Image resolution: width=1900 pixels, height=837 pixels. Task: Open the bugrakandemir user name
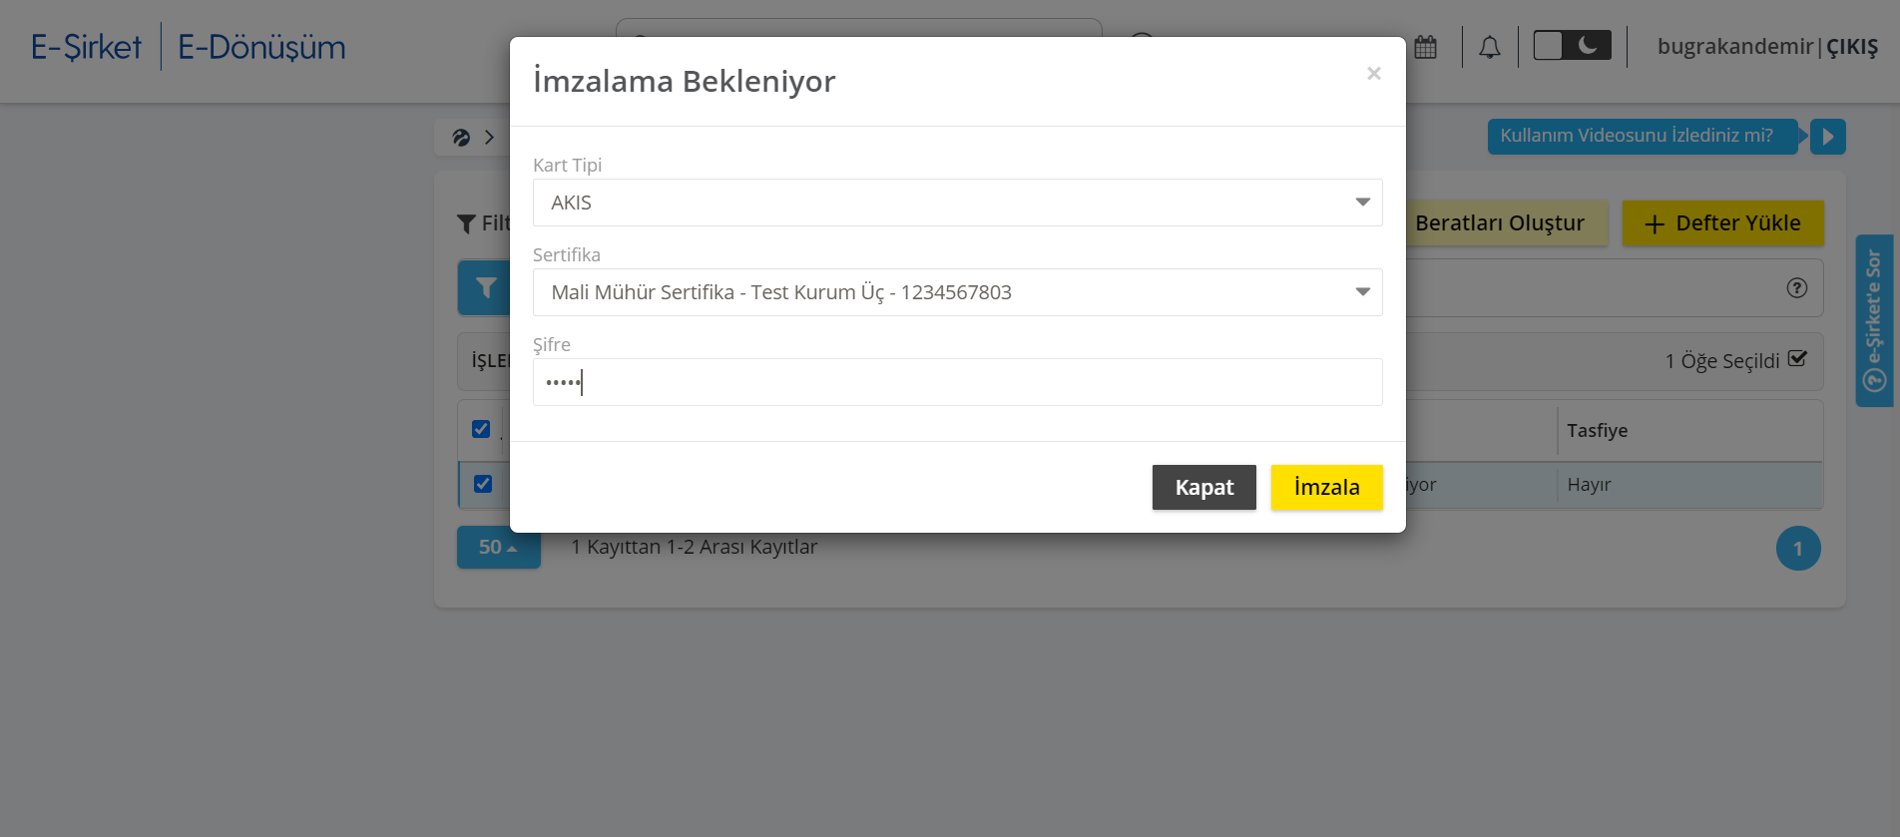(x=1734, y=47)
